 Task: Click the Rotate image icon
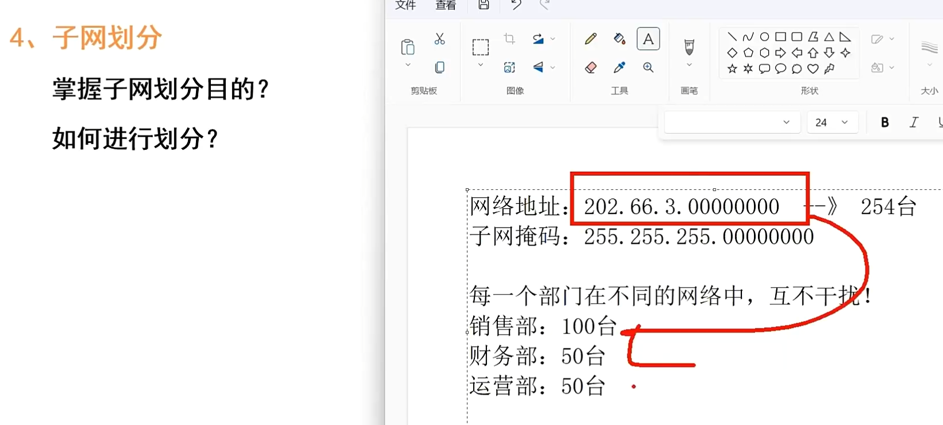click(x=538, y=39)
